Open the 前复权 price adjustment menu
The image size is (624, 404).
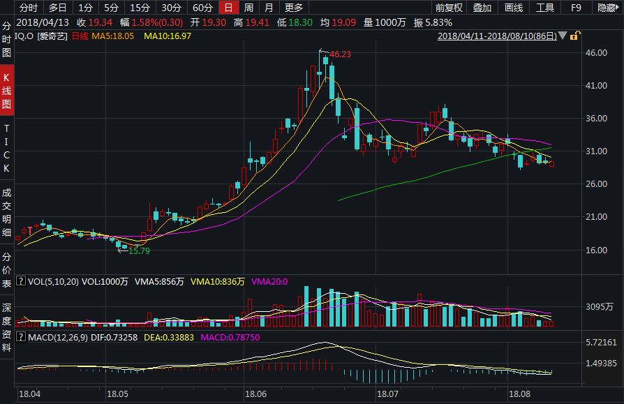point(449,8)
